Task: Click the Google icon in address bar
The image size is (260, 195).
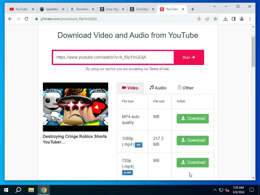Action: (199, 19)
